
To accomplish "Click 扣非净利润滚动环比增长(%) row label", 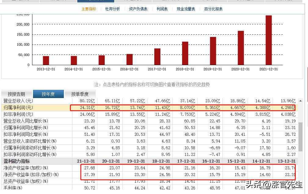I will point(30,154).
